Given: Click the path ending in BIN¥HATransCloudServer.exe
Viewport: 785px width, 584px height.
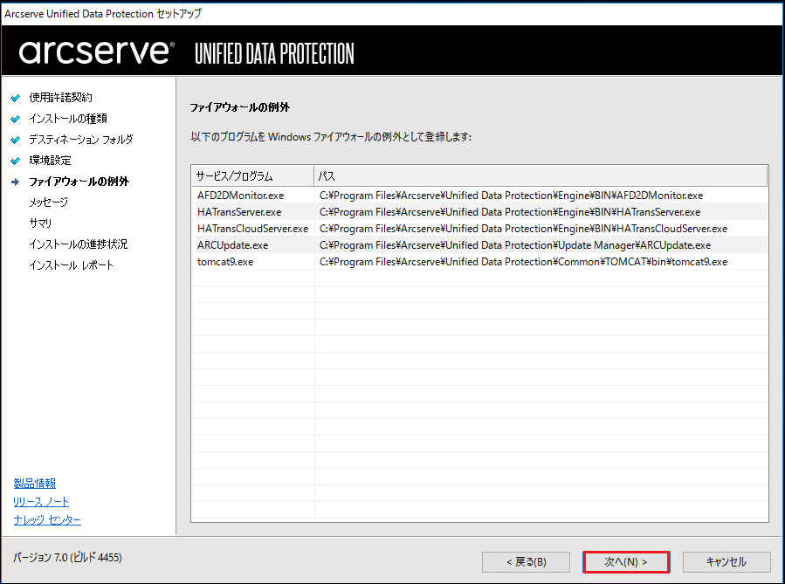Looking at the screenshot, I should pos(523,229).
